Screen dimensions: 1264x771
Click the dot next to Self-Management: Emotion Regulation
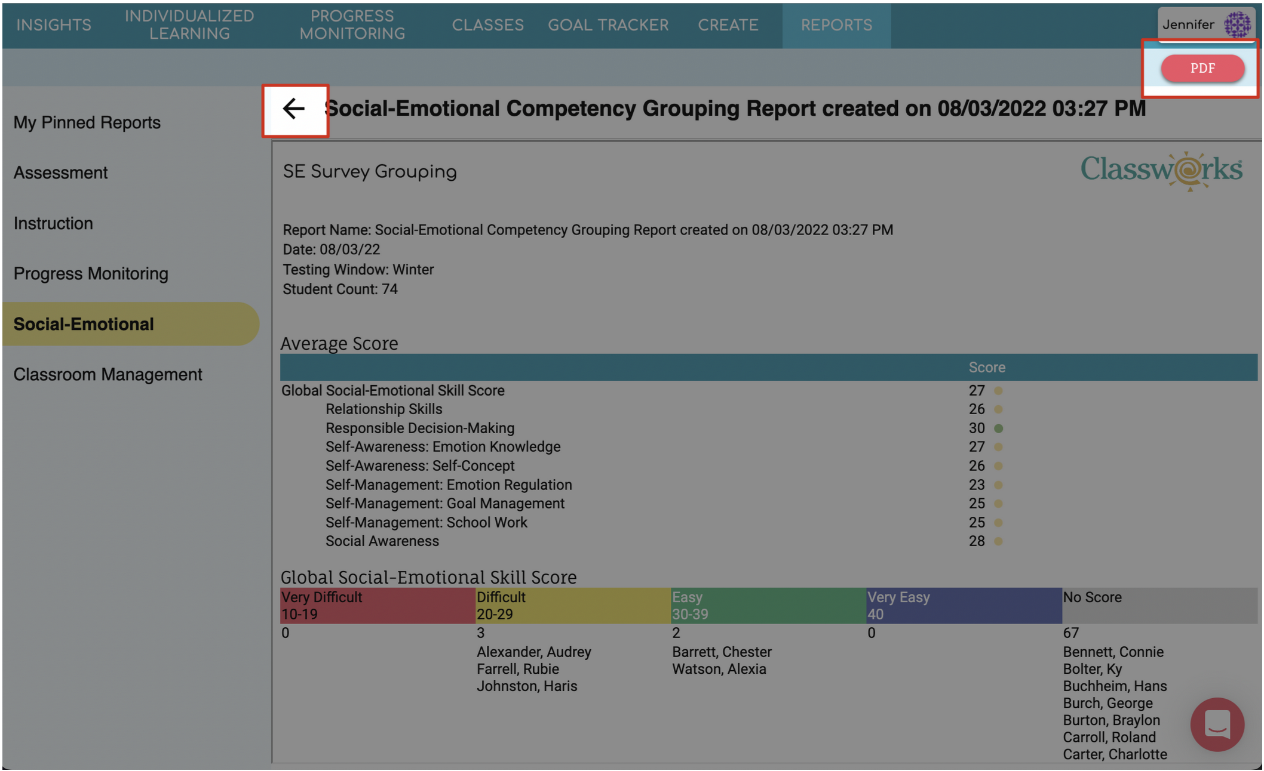point(998,485)
